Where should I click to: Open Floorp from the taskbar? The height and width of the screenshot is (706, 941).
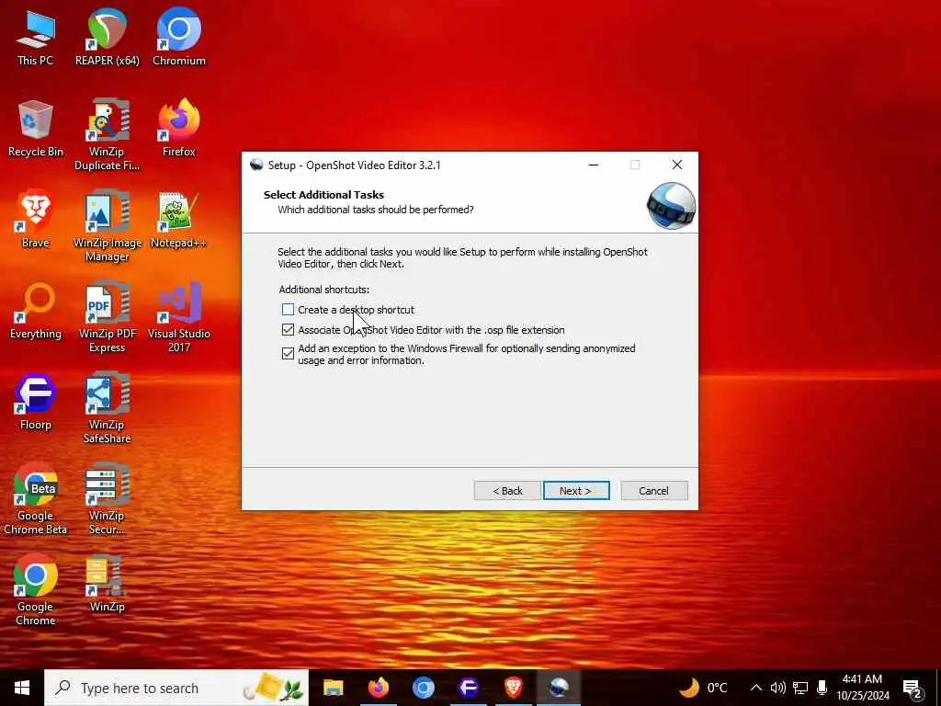(x=468, y=688)
